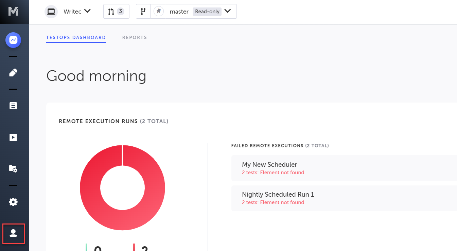
Task: Open the pull requests button showing 3
Action: [x=116, y=12]
